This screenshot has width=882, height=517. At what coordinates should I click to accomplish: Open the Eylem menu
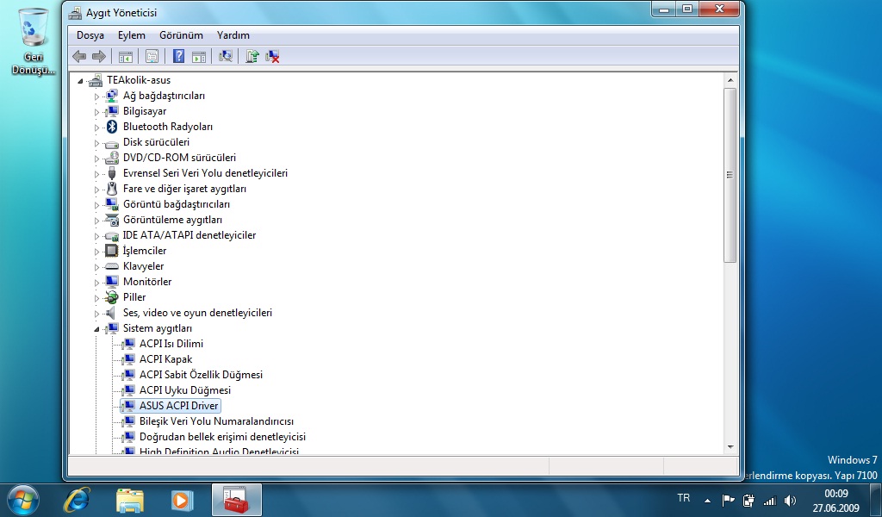132,34
